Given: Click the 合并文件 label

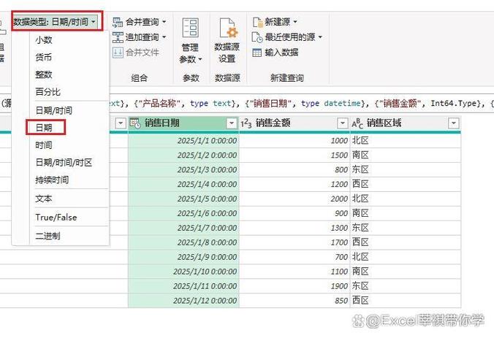Looking at the screenshot, I should point(142,53).
